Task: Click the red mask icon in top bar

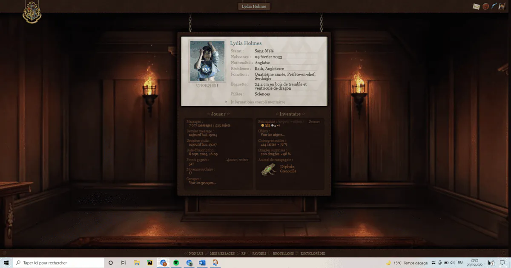Action: point(485,6)
